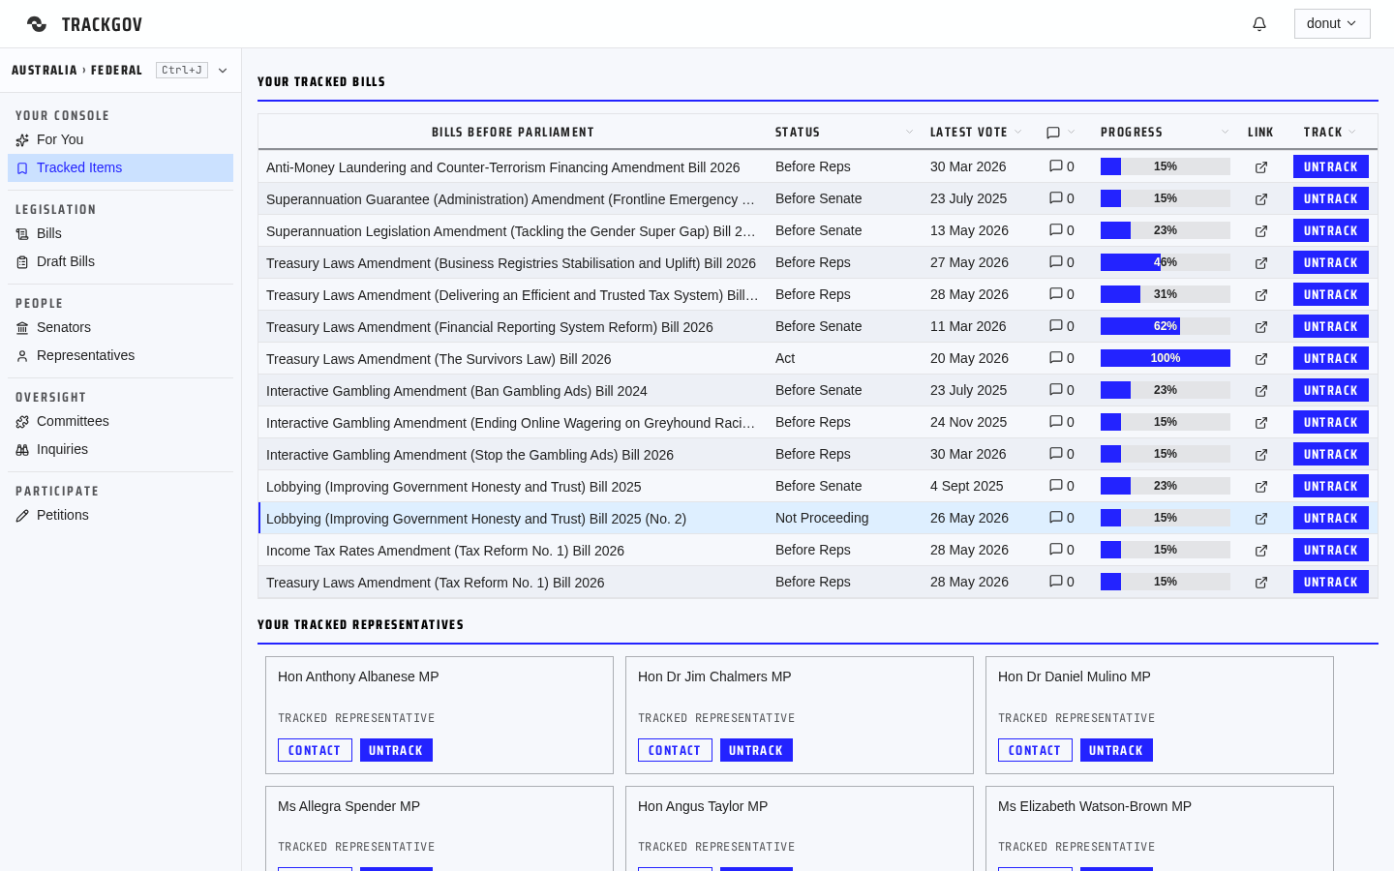Screen dimensions: 1394x871
Task: Open the donut user dropdown
Action: [1332, 24]
